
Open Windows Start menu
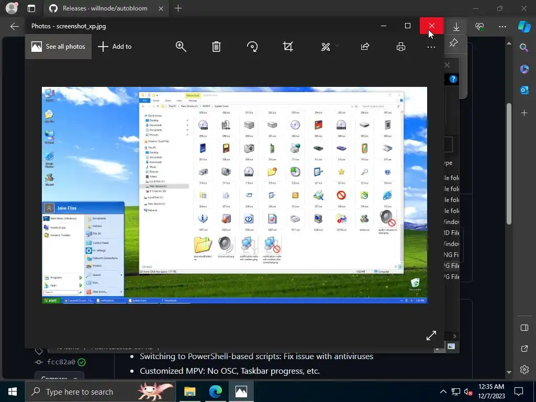tap(13, 392)
